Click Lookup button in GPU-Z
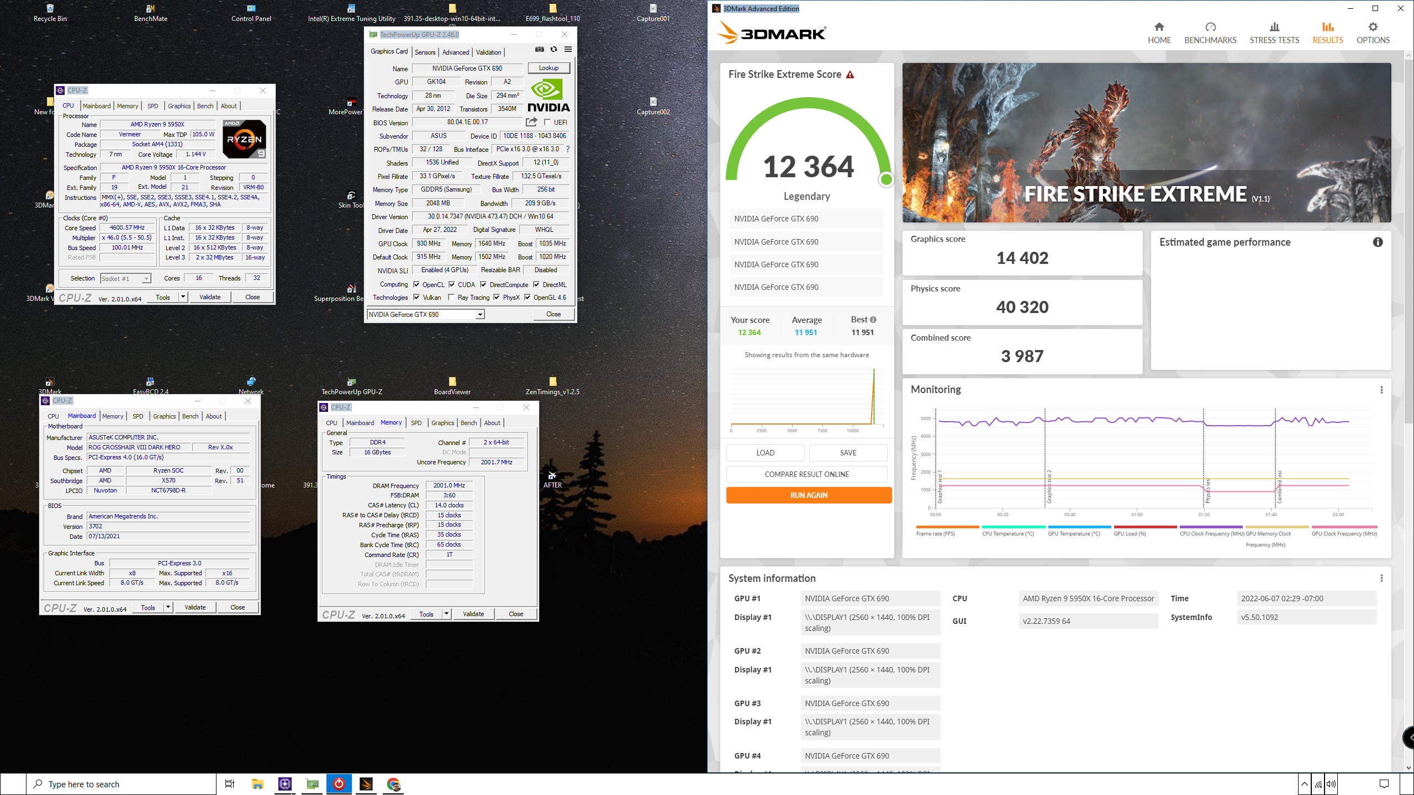This screenshot has height=795, width=1414. 548,68
